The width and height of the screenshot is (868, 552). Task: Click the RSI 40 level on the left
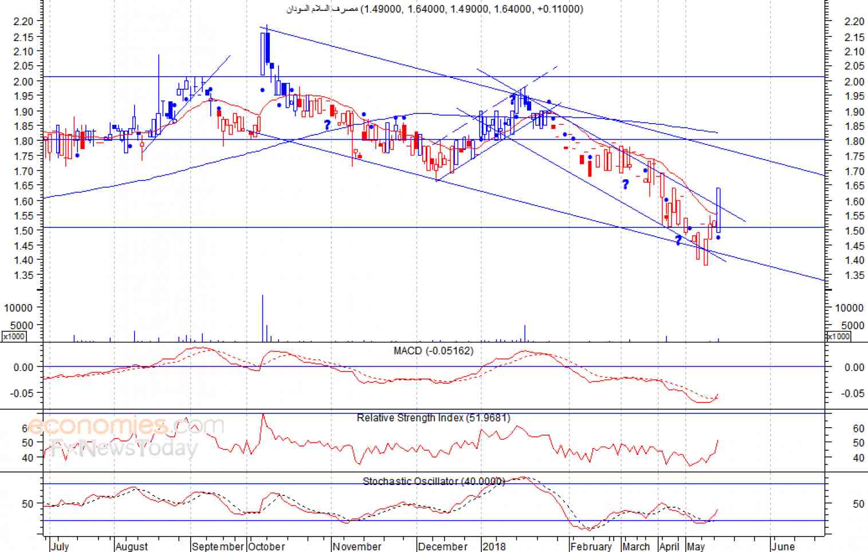[x=28, y=458]
